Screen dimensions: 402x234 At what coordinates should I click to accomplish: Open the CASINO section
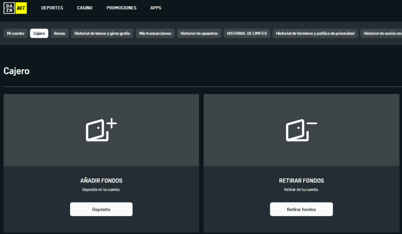pyautogui.click(x=85, y=8)
